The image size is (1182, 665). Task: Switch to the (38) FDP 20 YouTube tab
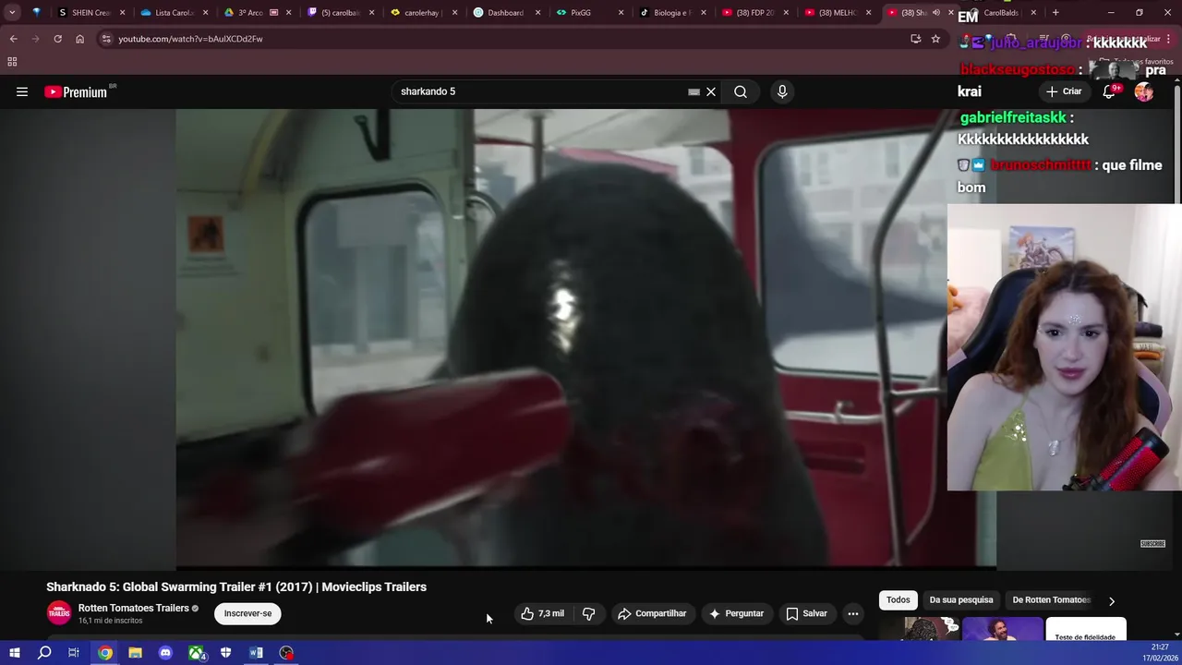[x=755, y=13]
